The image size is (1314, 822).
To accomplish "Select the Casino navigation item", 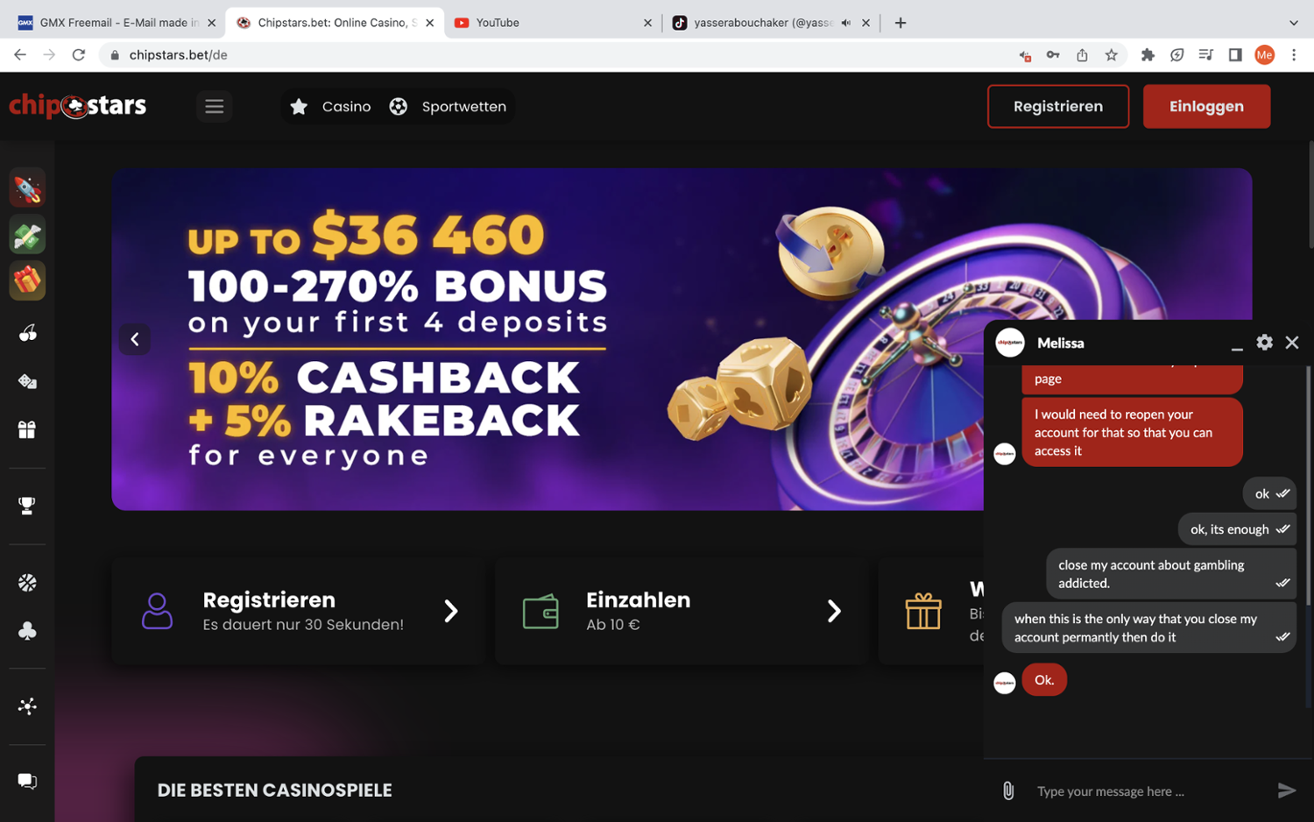I will (330, 106).
